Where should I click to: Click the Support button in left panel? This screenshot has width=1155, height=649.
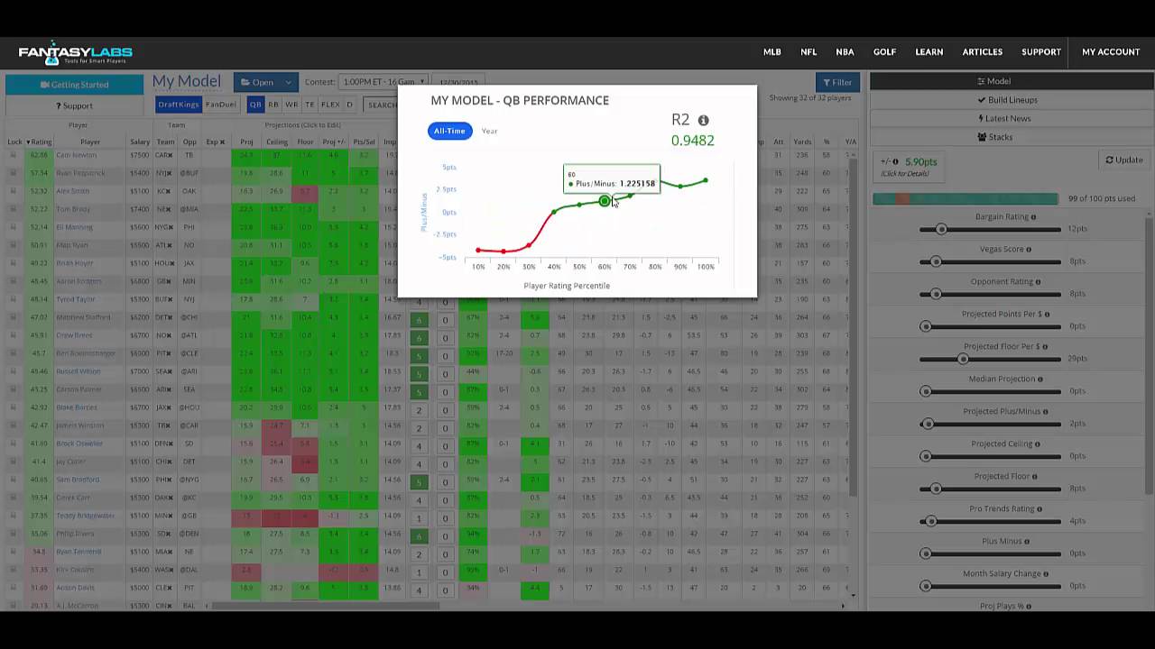pyautogui.click(x=74, y=105)
